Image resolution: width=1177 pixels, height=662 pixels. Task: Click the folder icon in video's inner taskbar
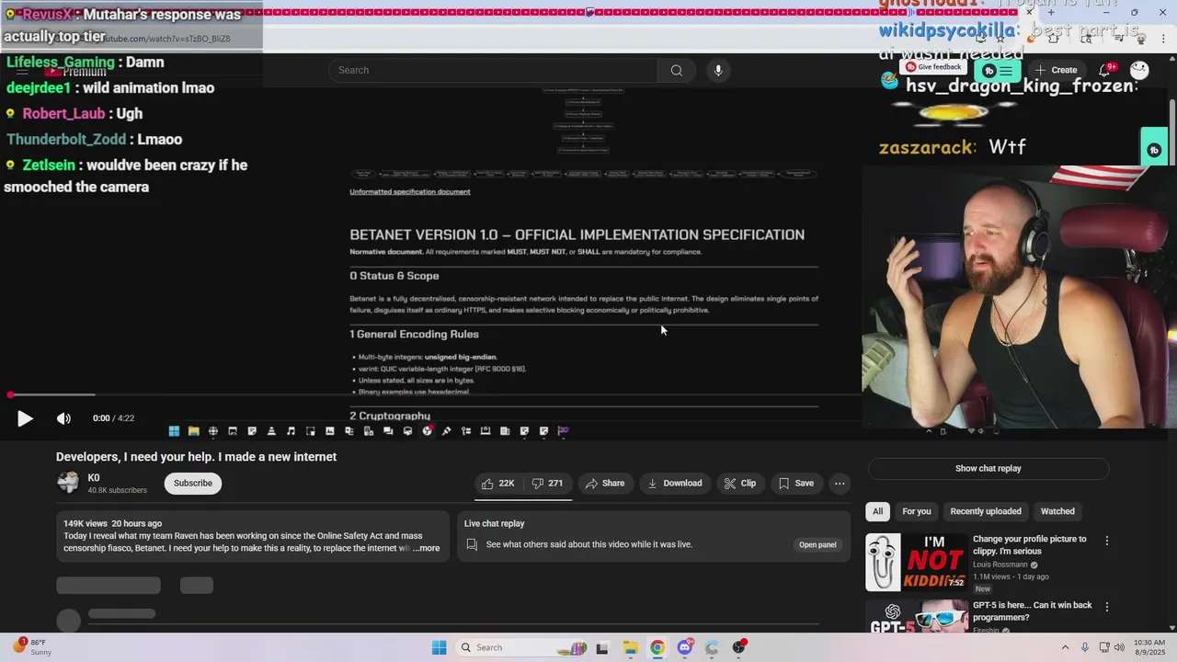point(193,430)
